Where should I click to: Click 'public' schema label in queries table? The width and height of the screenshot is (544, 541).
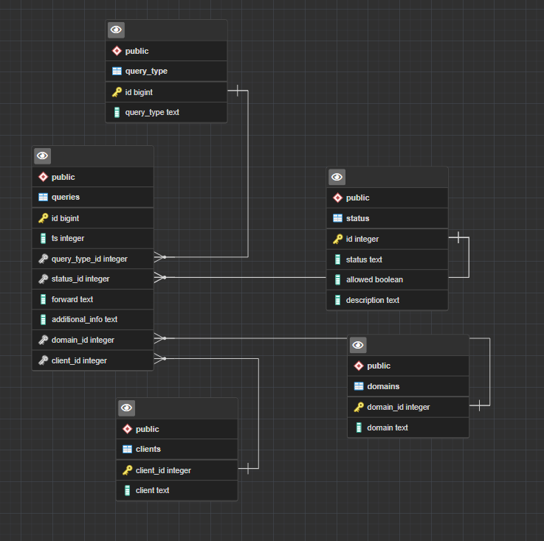[63, 178]
